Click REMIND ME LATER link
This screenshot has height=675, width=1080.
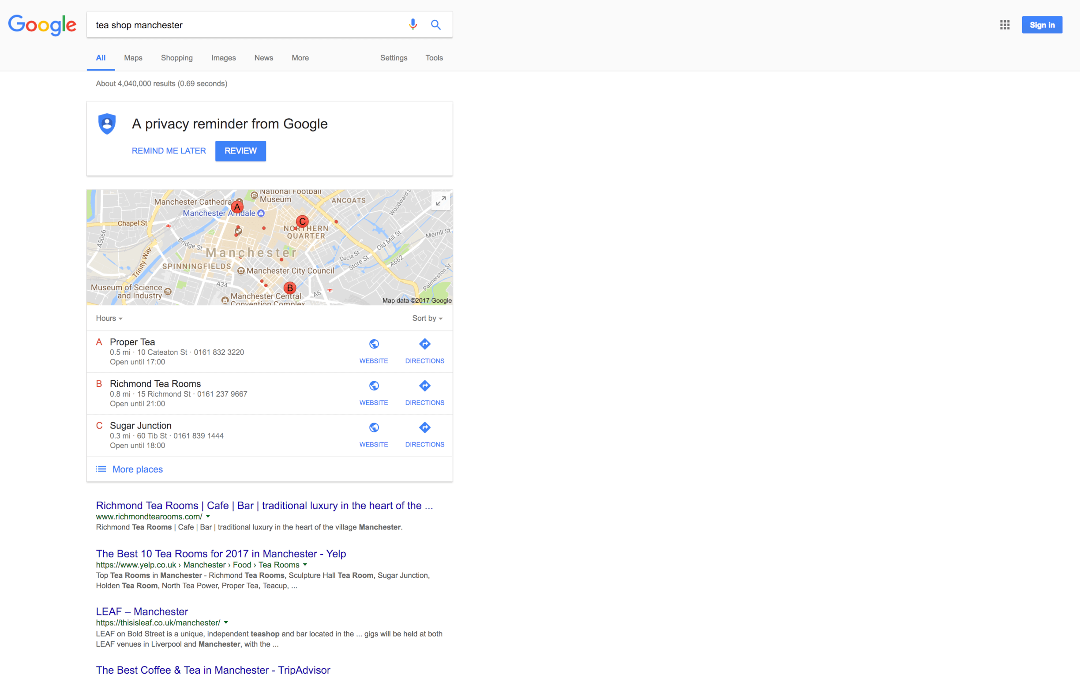pos(169,151)
